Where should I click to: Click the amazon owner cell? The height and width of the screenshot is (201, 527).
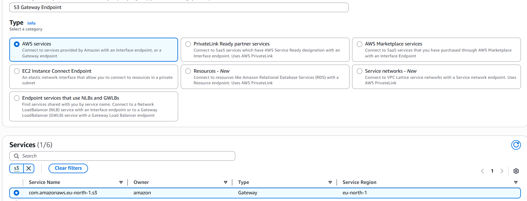pyautogui.click(x=142, y=193)
